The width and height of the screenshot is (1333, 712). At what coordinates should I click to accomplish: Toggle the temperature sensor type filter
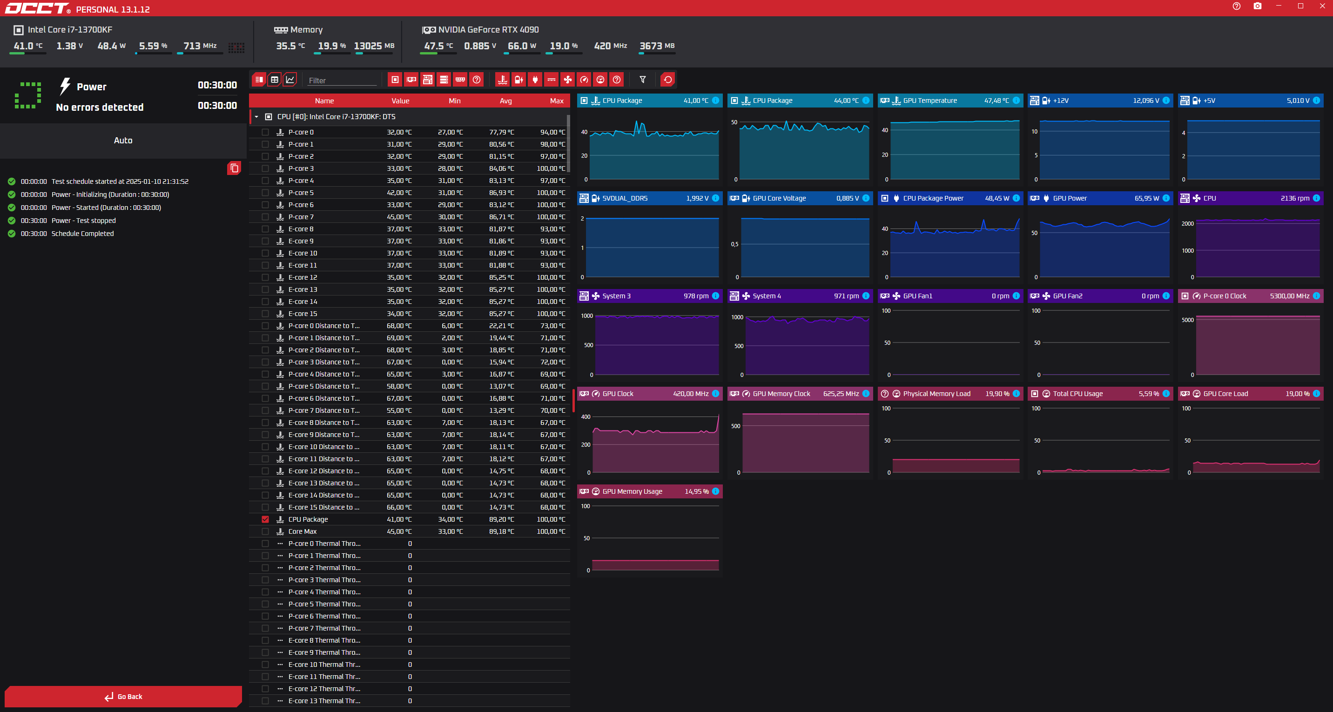[x=503, y=80]
